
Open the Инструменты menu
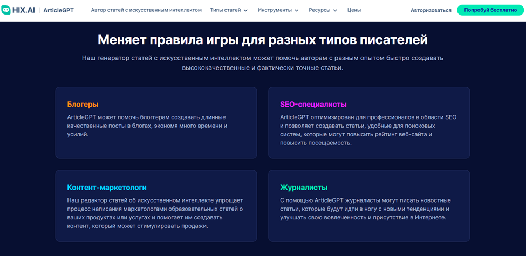pyautogui.click(x=275, y=10)
